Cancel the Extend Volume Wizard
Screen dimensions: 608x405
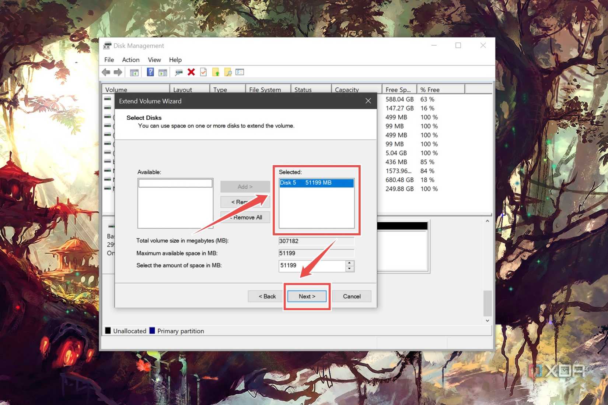click(352, 296)
